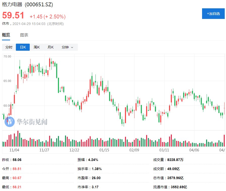Switch to 月K monthly candlestick view
Image resolution: width=226 pixels, height=191 pixels.
(50, 47)
